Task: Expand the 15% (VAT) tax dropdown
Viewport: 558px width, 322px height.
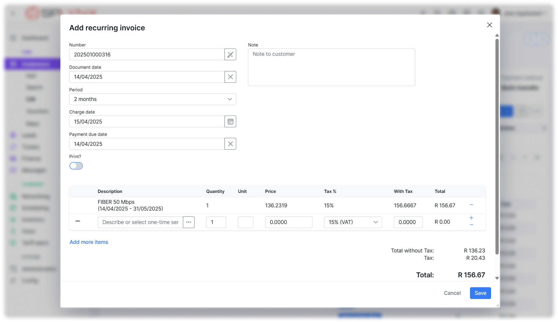Action: [x=353, y=222]
